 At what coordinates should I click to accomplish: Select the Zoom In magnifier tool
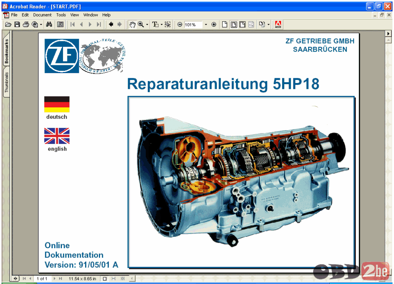pos(141,25)
